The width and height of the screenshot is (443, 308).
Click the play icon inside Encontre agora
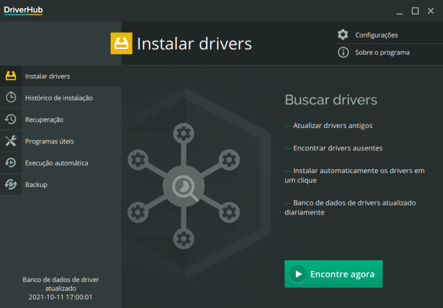pos(298,274)
